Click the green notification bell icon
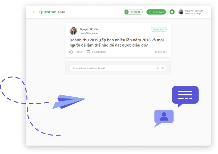The image size is (218, 154). coord(172,12)
